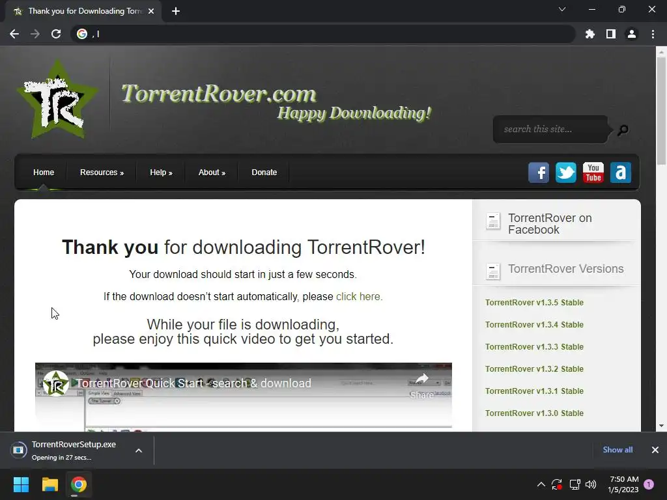Click the blue 'a' social icon
Screen dimensions: 667x500
point(621,173)
